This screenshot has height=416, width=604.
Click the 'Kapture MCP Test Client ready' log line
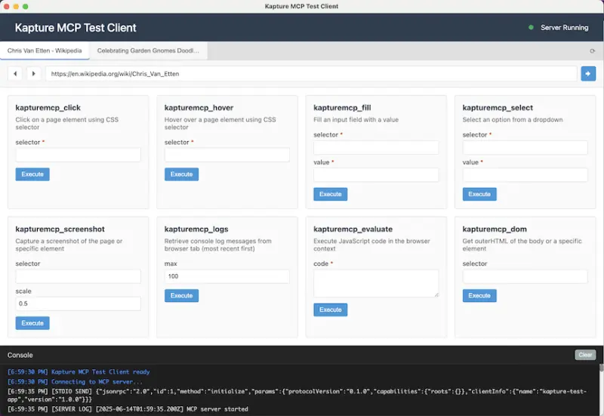[x=79, y=371]
